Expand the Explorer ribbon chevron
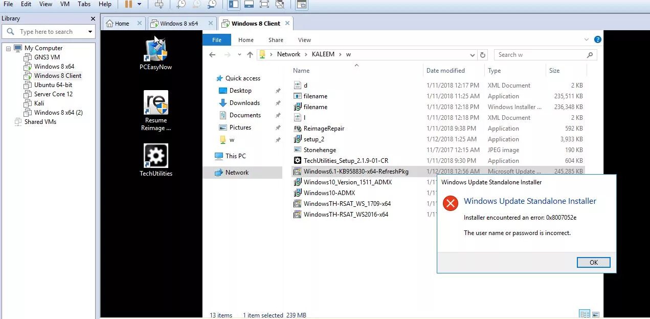Screen dimensions: 650x319 pos(587,39)
